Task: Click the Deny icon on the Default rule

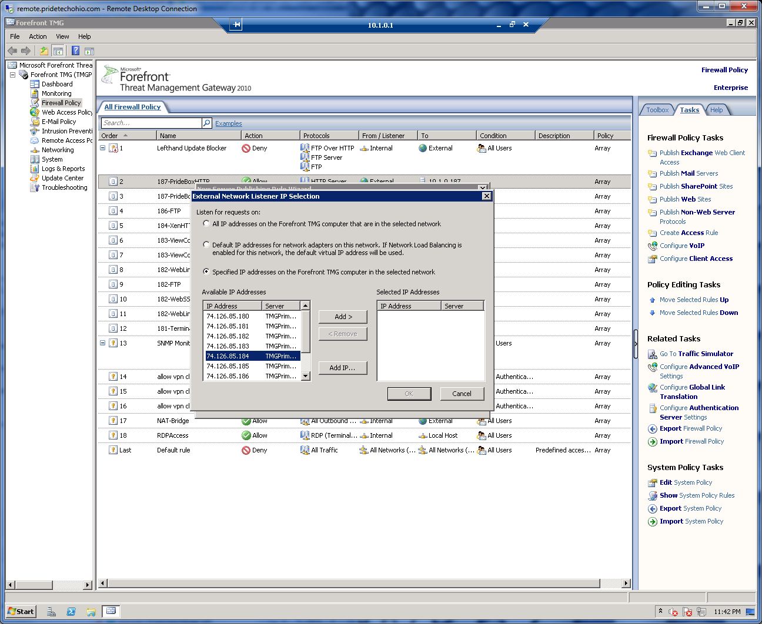Action: click(x=246, y=450)
